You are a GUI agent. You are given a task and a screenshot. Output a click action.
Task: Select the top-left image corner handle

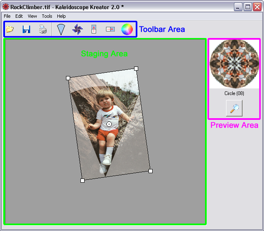point(68,78)
